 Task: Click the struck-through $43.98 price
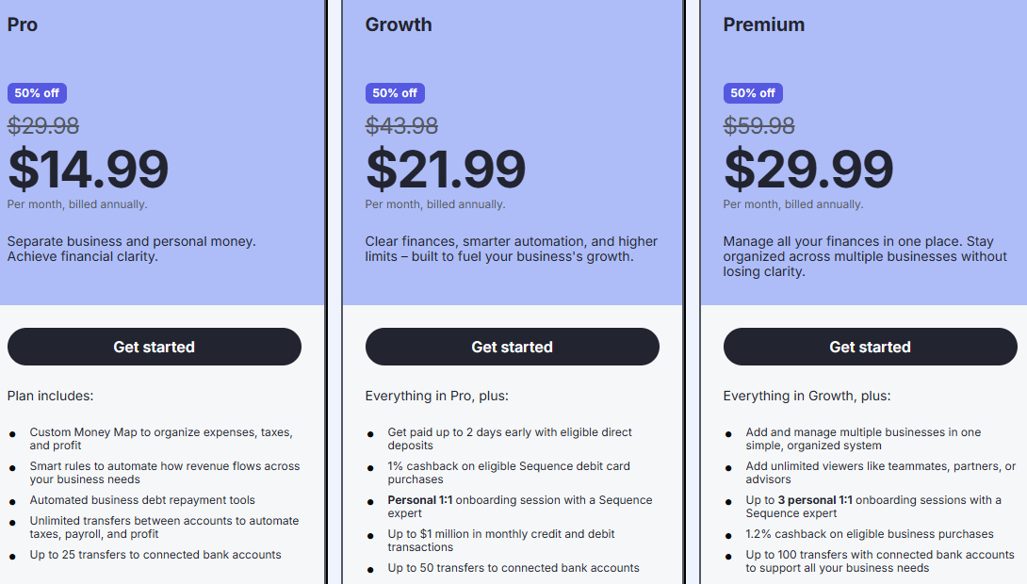pos(401,125)
